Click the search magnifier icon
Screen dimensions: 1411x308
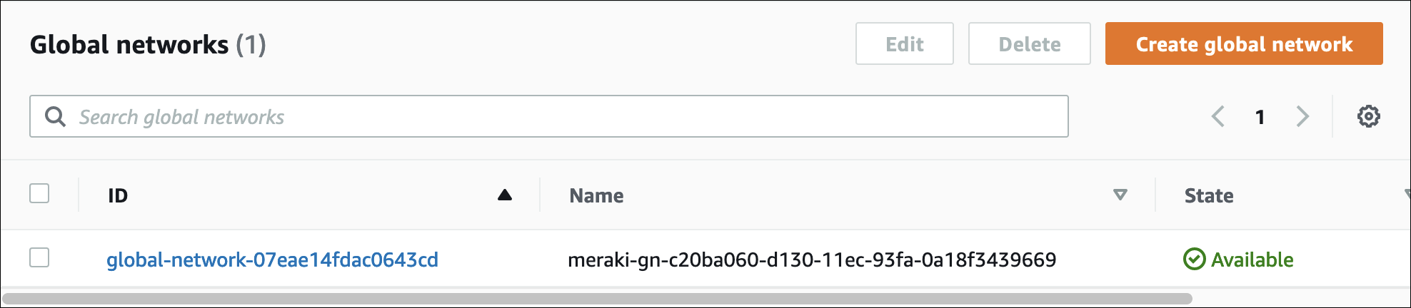(x=55, y=116)
